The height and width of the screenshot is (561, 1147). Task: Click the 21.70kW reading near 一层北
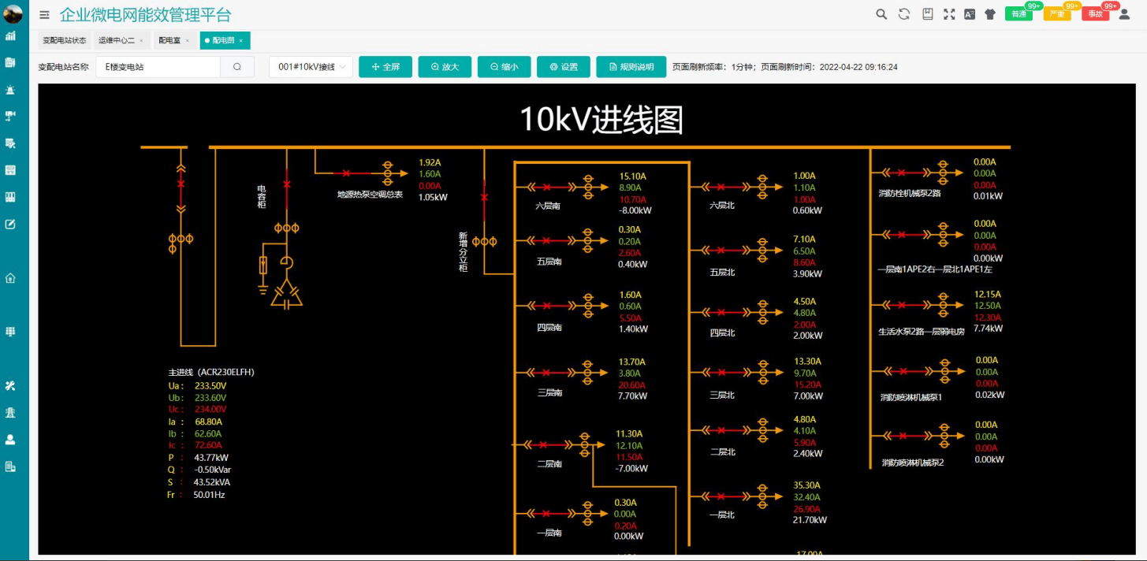(x=810, y=520)
